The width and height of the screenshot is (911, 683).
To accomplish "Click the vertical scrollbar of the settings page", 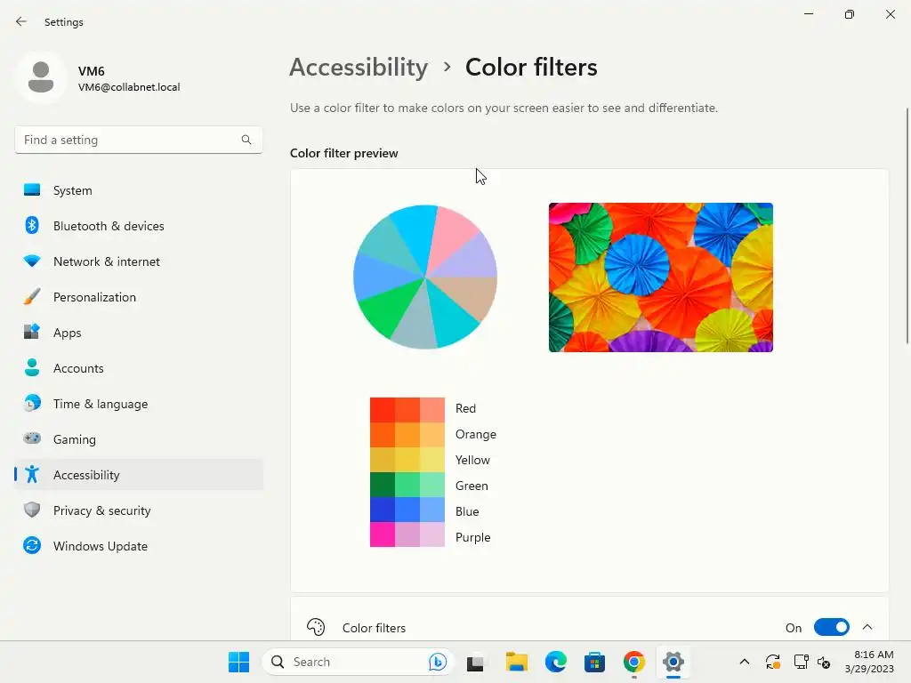I will (907, 226).
